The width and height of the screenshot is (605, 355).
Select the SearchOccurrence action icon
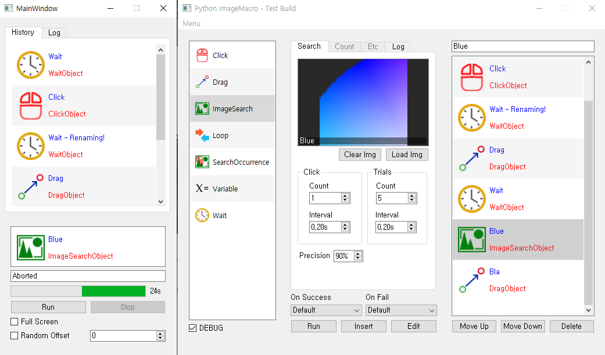(202, 162)
